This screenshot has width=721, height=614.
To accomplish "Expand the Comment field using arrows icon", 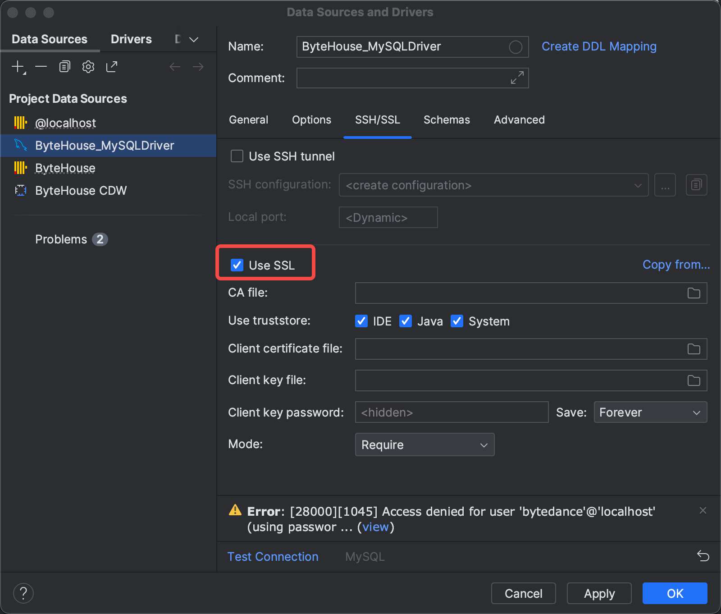I will [517, 78].
